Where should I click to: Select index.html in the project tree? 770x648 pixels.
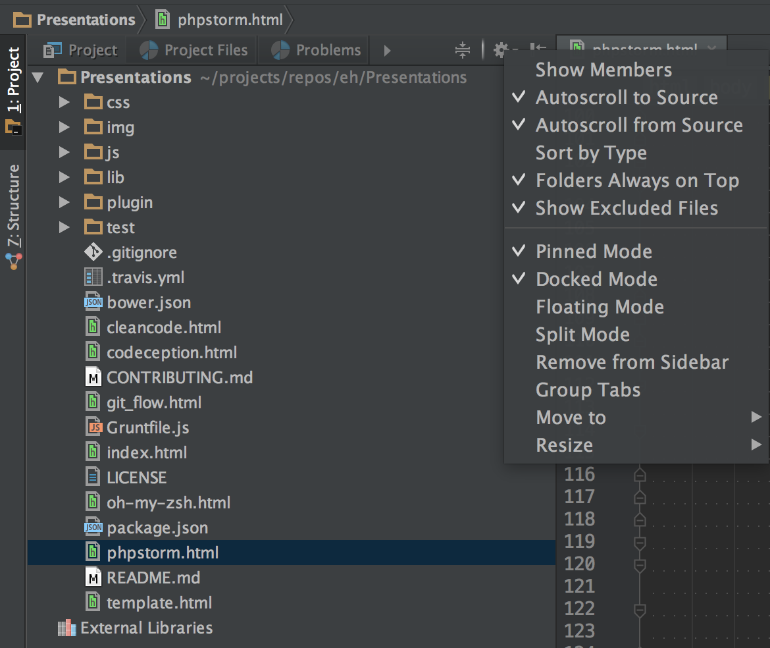146,453
